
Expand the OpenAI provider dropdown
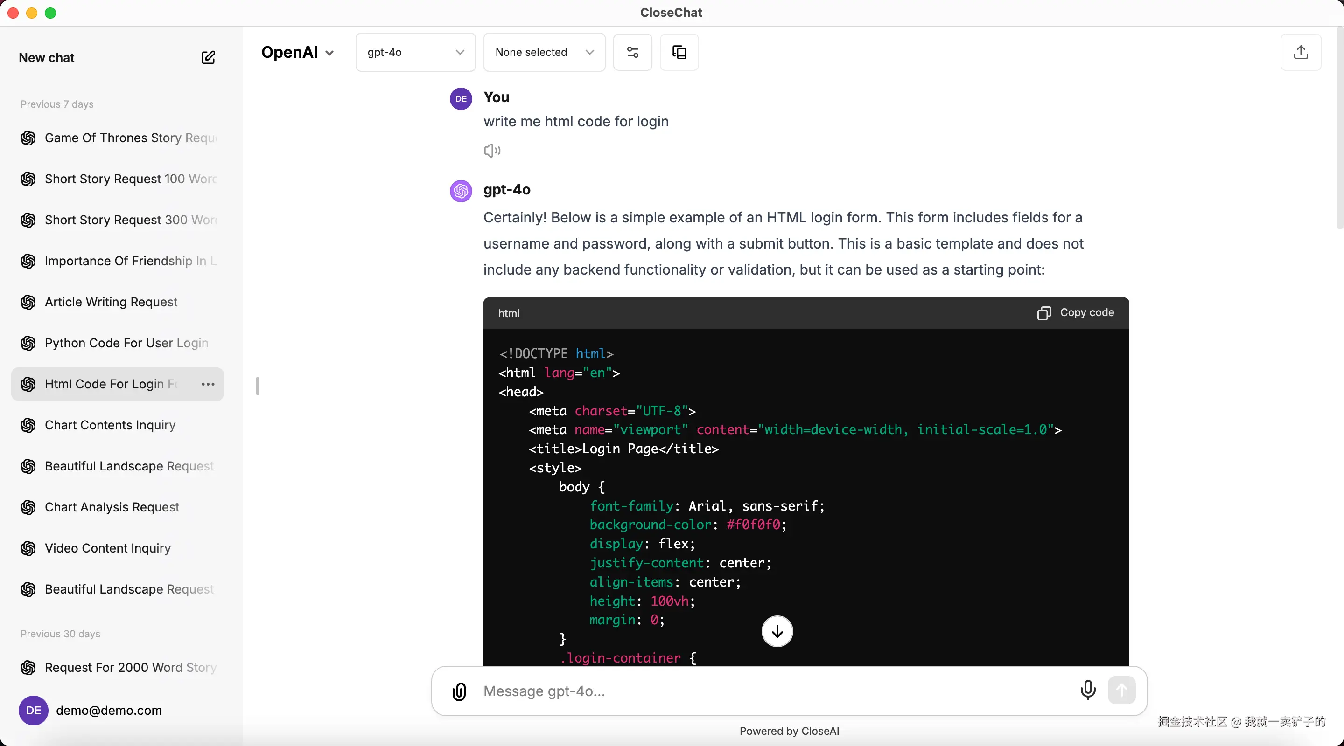pyautogui.click(x=297, y=52)
